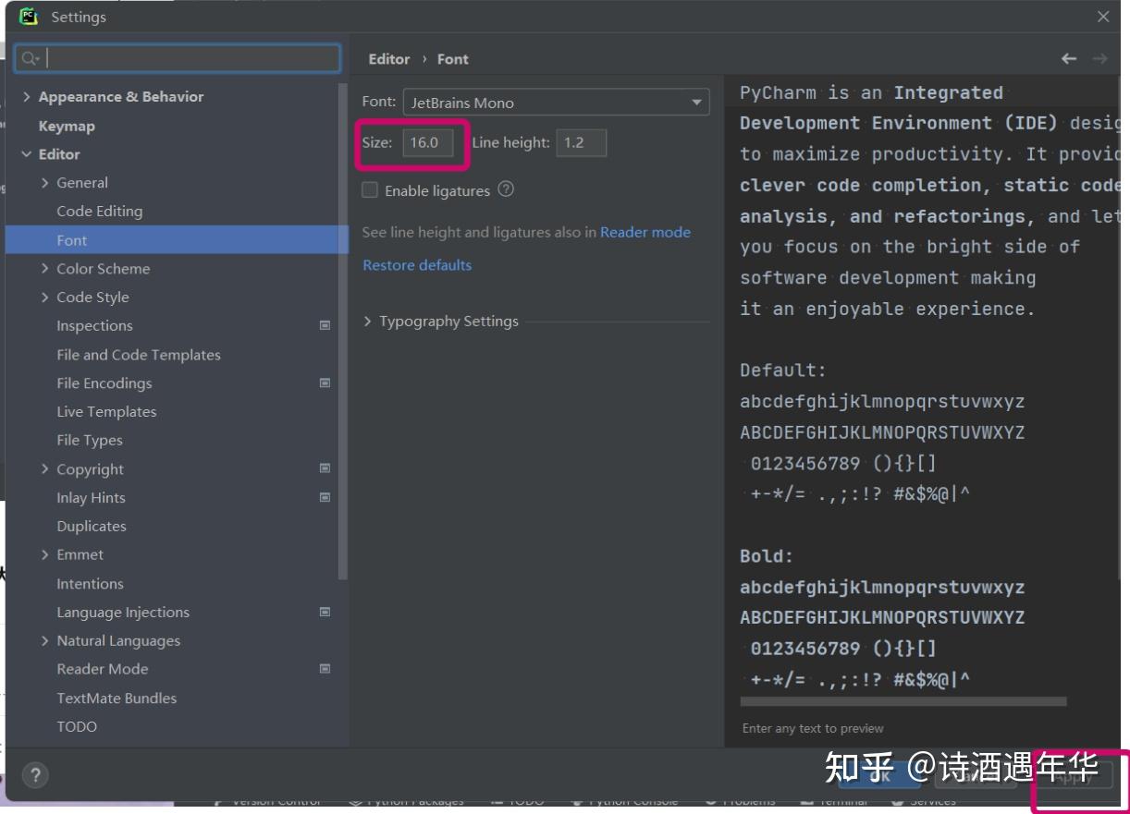Viewport: 1130px width, 814px height.
Task: Select Keymap in settings tree
Action: click(x=67, y=126)
